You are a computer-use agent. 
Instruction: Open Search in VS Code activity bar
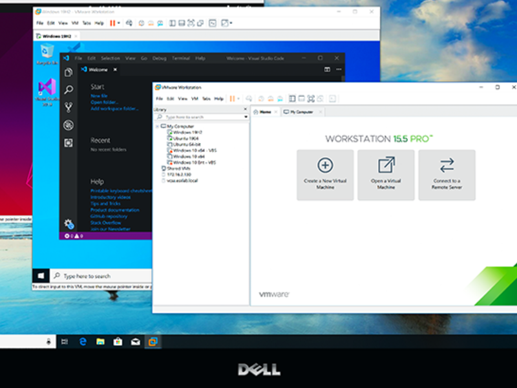click(69, 89)
